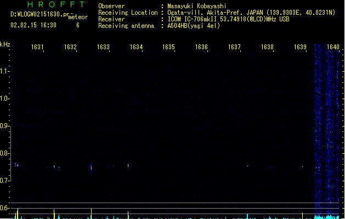Click the ICOM IC-706mkII receiver details

[228, 19]
